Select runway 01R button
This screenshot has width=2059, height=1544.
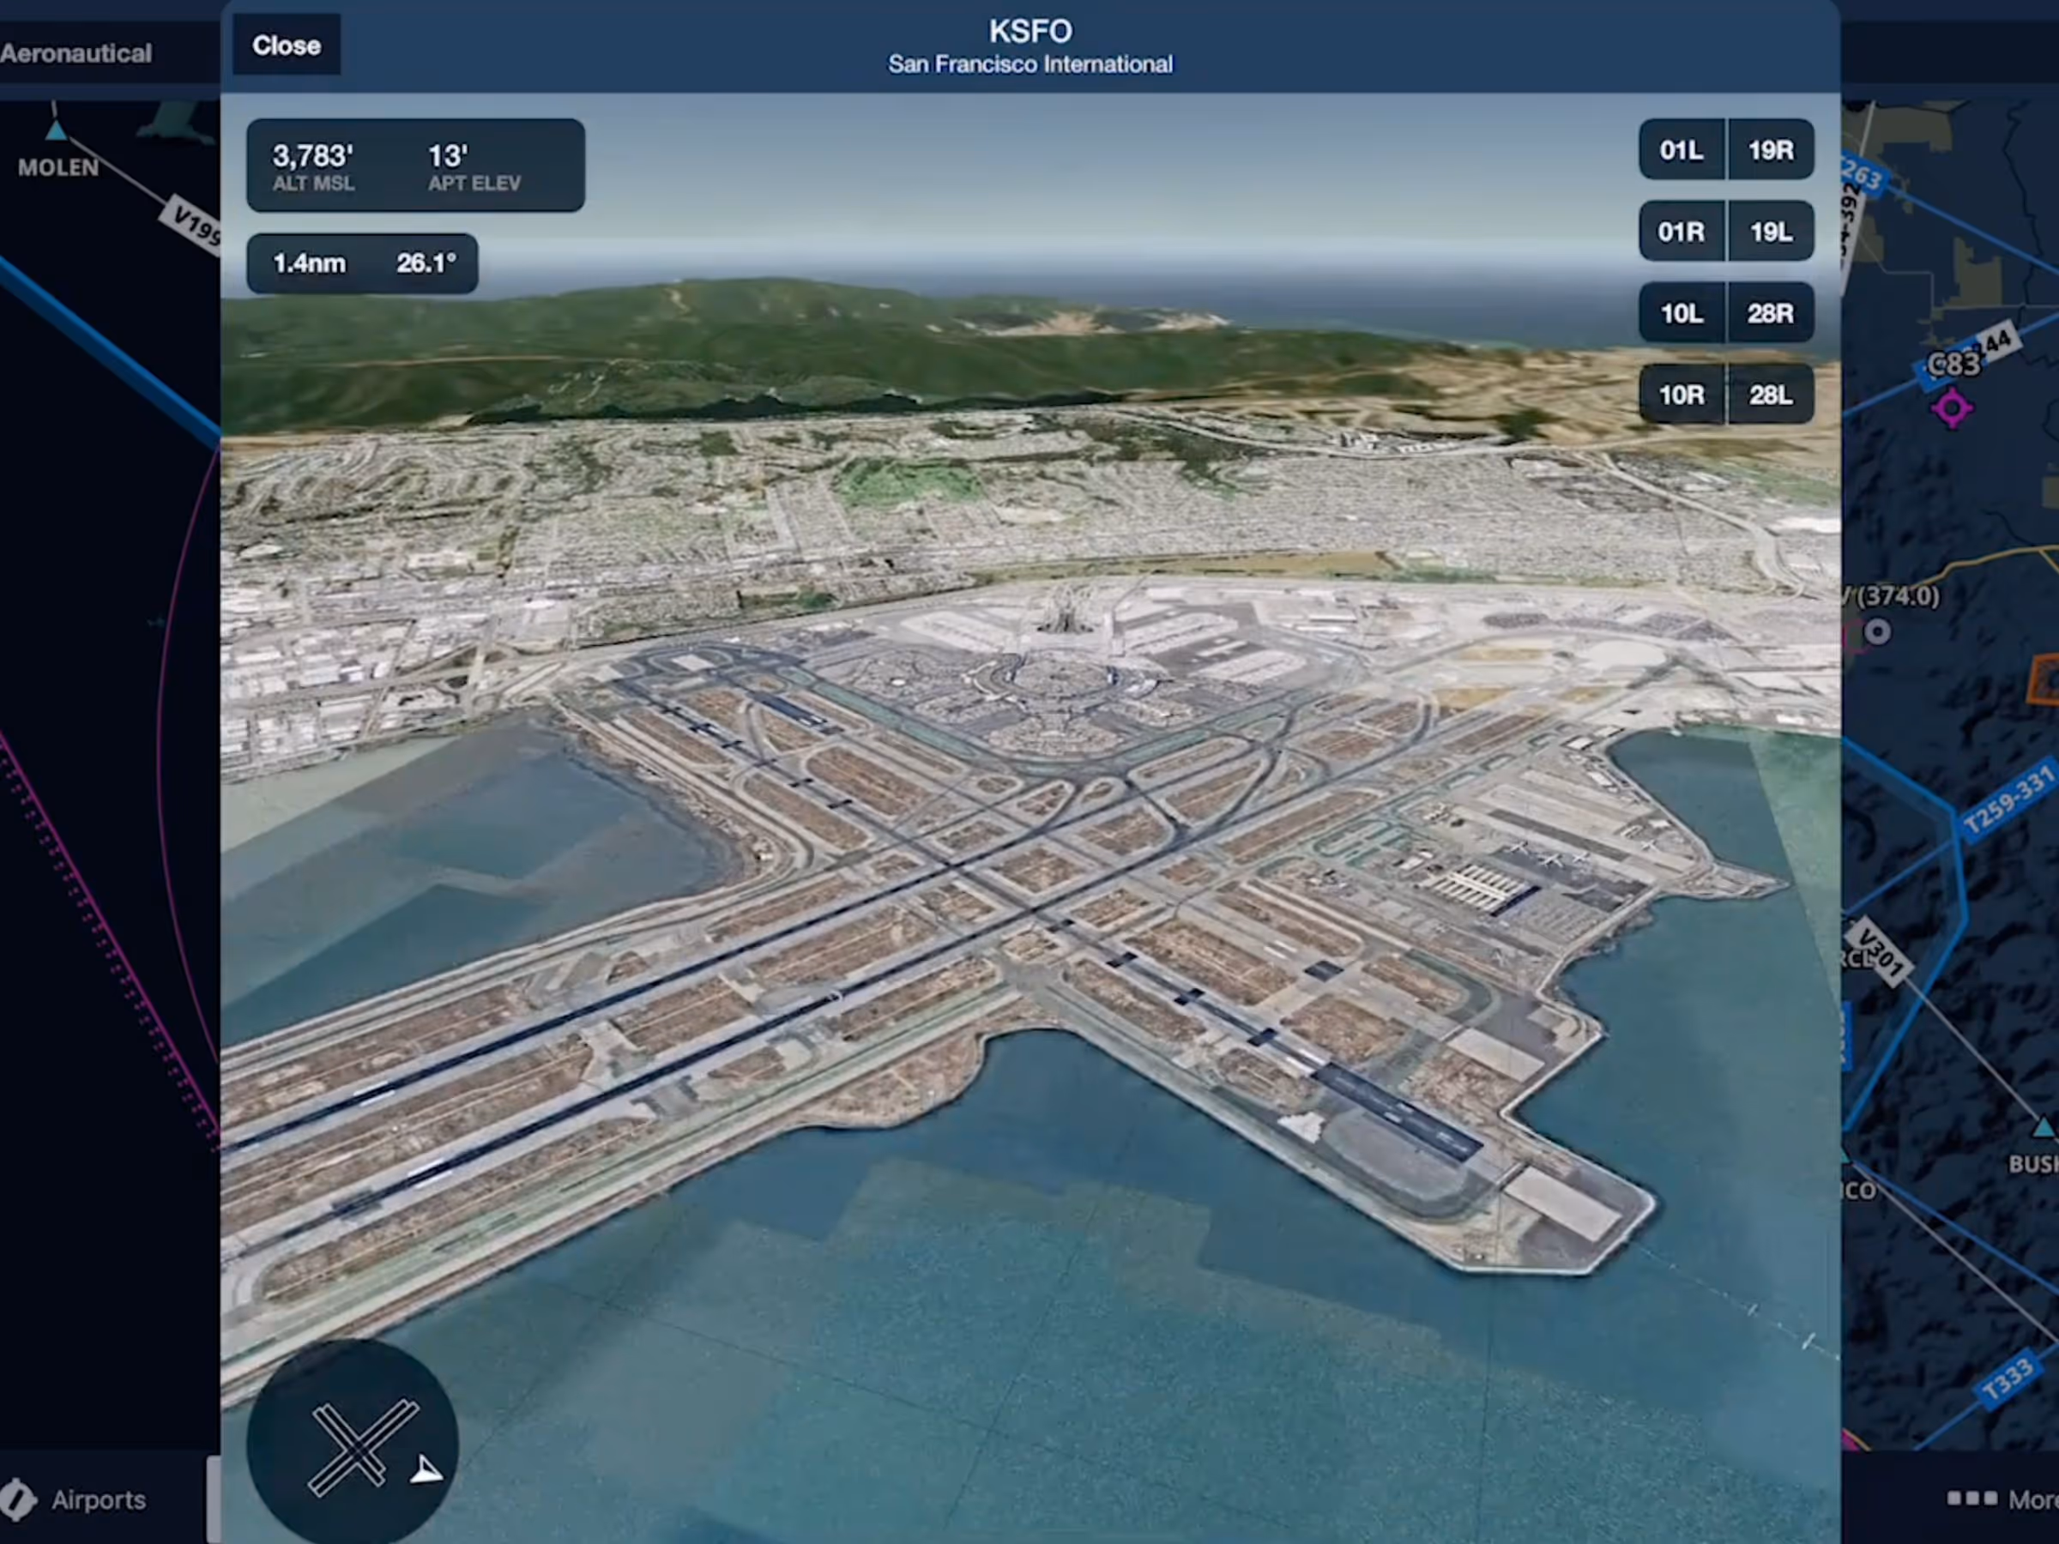point(1681,231)
